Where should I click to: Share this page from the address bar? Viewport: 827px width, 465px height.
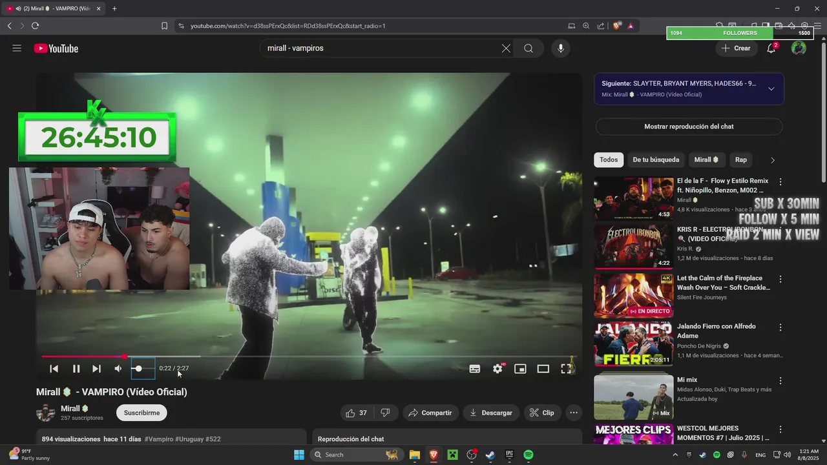tap(601, 26)
